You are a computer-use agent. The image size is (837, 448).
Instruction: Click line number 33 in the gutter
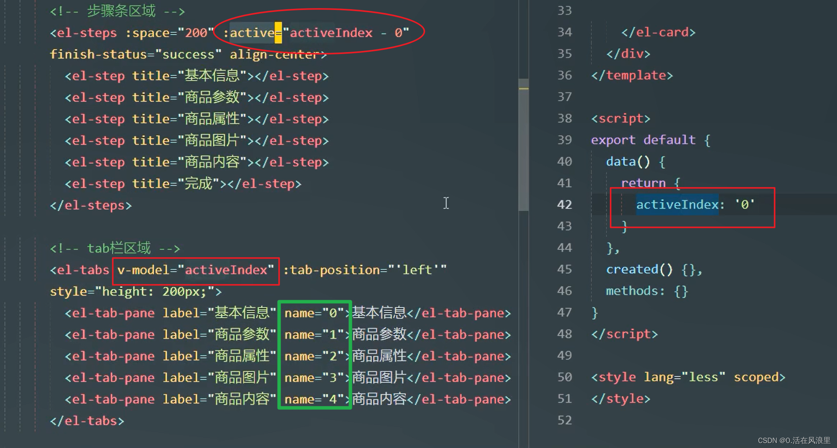564,10
